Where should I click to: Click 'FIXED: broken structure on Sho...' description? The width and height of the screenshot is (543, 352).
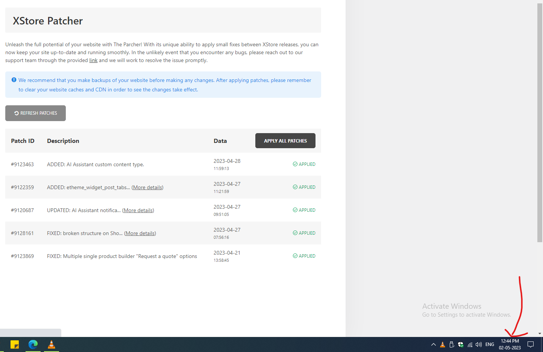(x=85, y=233)
